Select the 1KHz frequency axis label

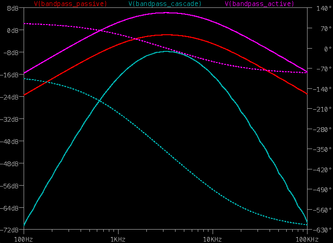pyautogui.click(x=118, y=239)
